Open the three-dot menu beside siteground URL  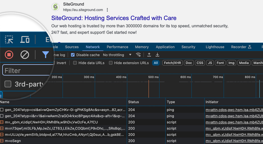pos(107,10)
